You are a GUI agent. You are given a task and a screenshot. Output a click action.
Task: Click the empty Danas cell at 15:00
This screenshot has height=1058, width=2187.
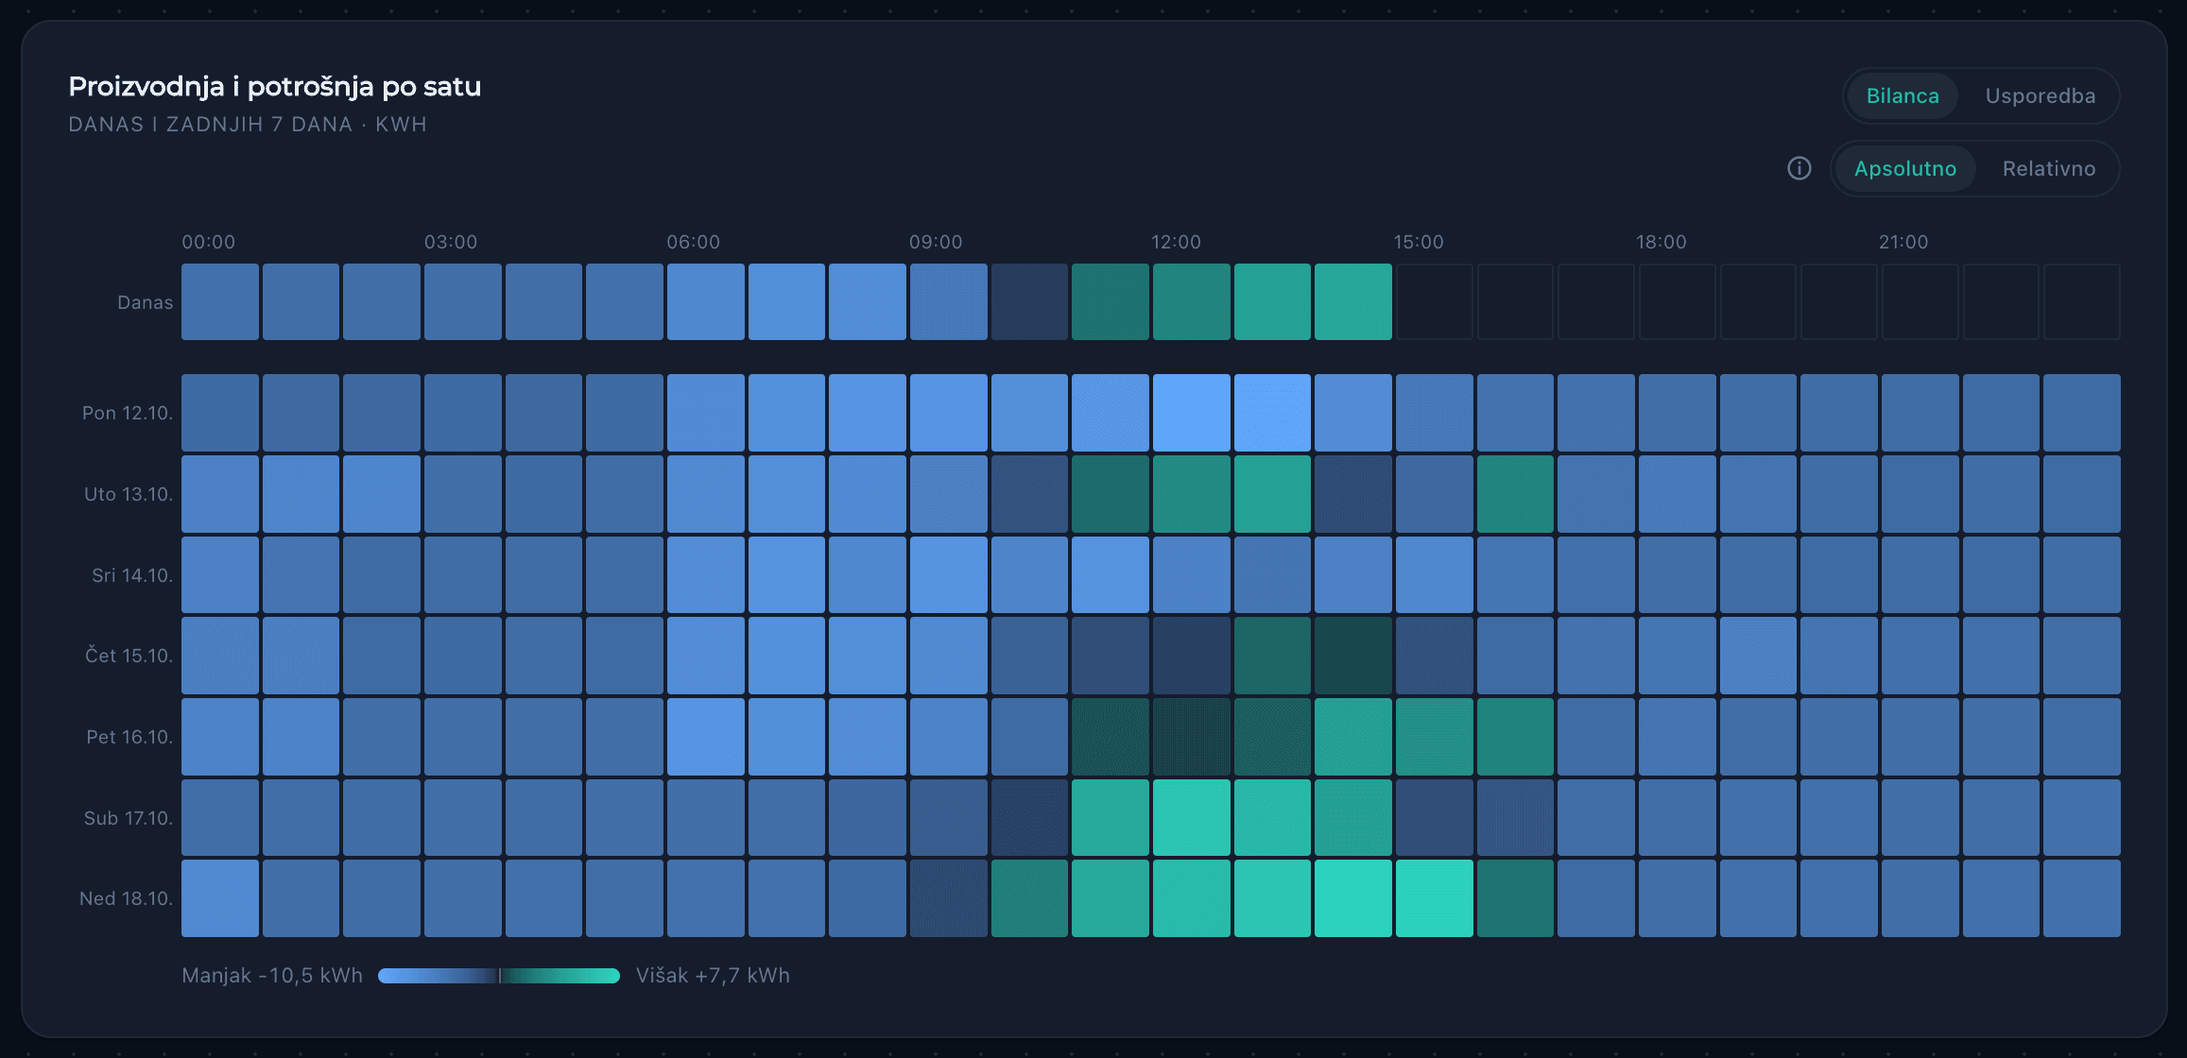[1434, 301]
